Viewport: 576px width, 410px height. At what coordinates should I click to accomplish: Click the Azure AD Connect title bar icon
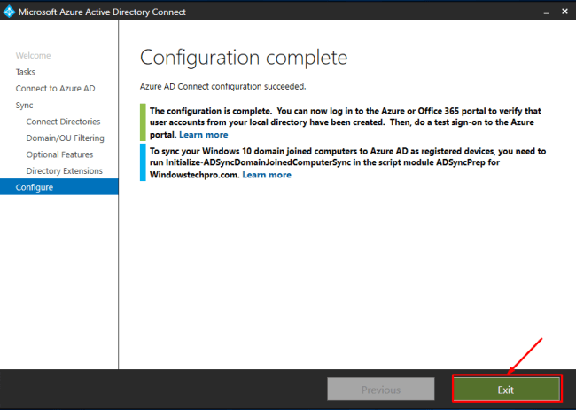point(9,12)
